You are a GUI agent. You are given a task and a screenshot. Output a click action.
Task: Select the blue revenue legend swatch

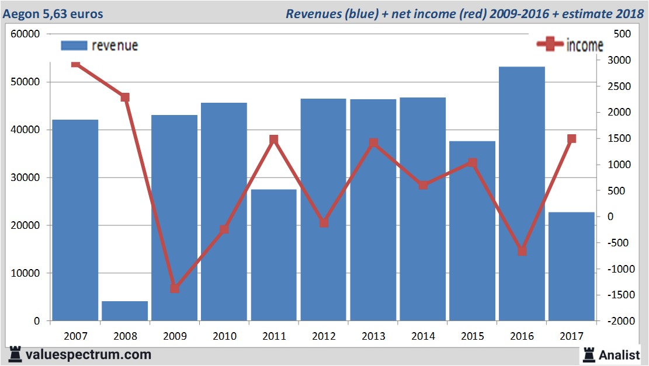(74, 46)
